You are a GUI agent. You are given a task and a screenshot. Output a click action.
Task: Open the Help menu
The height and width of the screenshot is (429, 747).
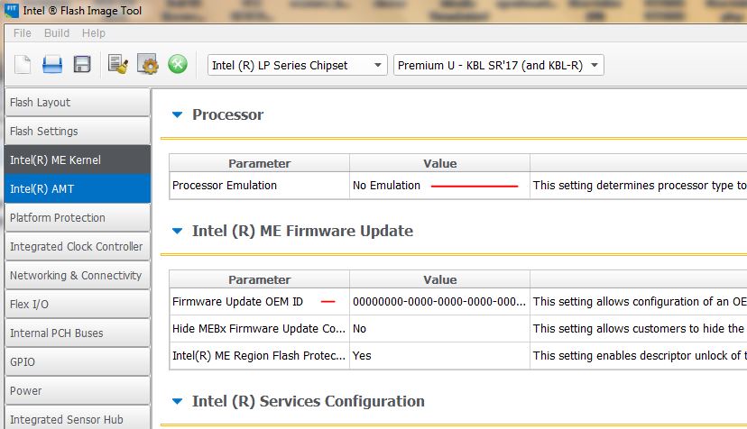click(x=94, y=33)
